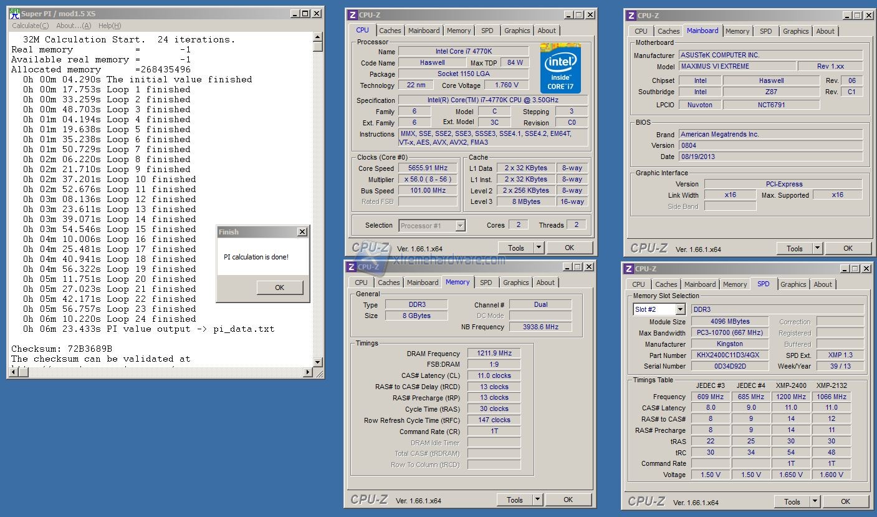The image size is (877, 517).
Task: Expand Tools dropdown arrow in SPD window
Action: [x=815, y=501]
